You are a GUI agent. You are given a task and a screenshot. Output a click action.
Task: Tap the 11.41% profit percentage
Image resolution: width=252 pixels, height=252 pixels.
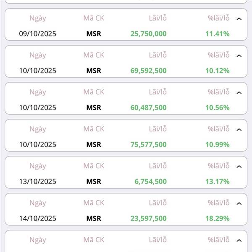coord(217,34)
